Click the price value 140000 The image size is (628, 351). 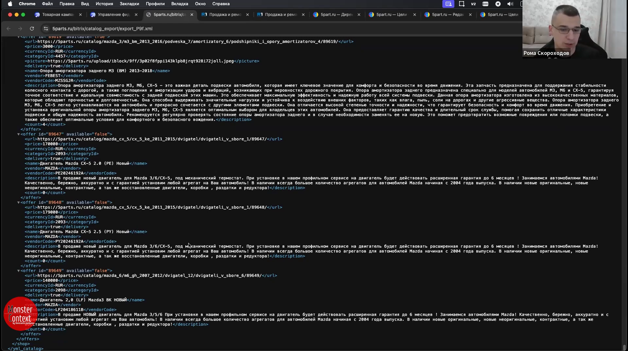[x=50, y=281]
